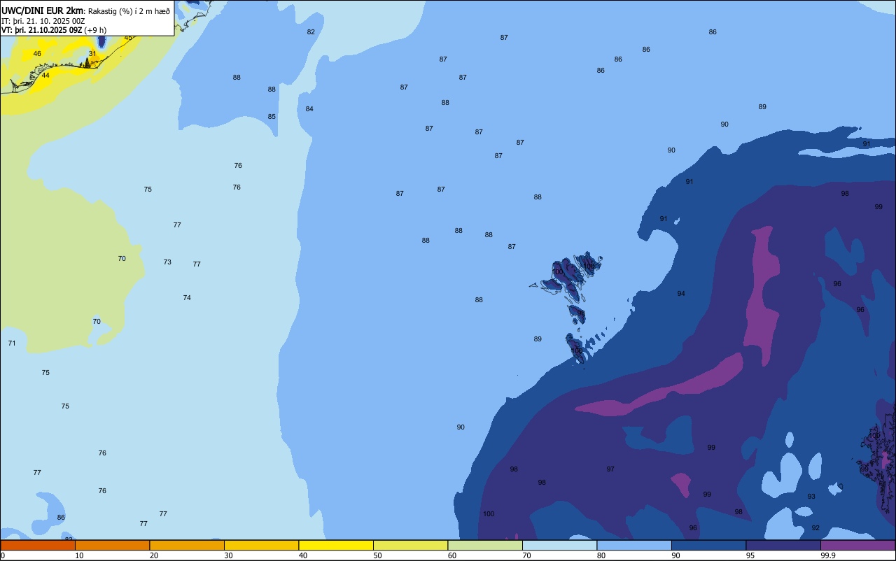Click humidity value 97 in dark region
Viewport: 896px width, 561px height.
click(610, 469)
